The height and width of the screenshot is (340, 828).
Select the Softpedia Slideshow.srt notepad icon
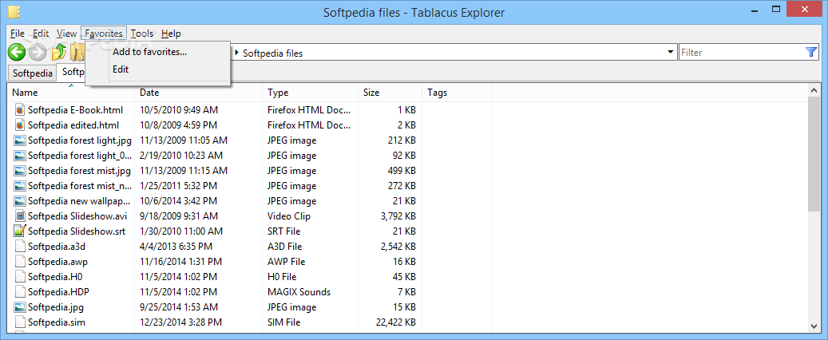point(20,231)
